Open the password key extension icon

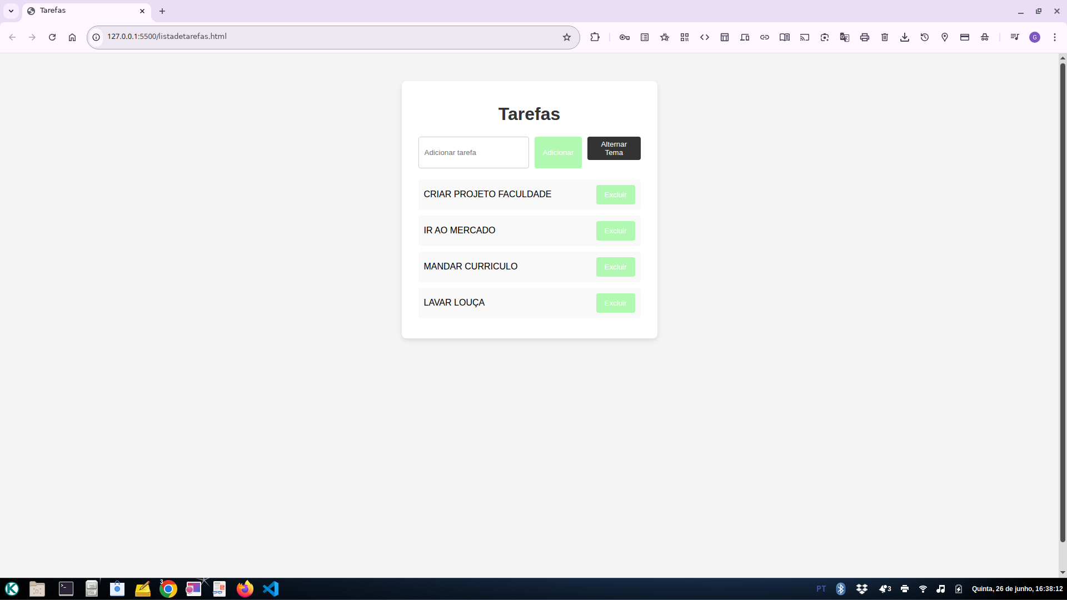pyautogui.click(x=625, y=37)
